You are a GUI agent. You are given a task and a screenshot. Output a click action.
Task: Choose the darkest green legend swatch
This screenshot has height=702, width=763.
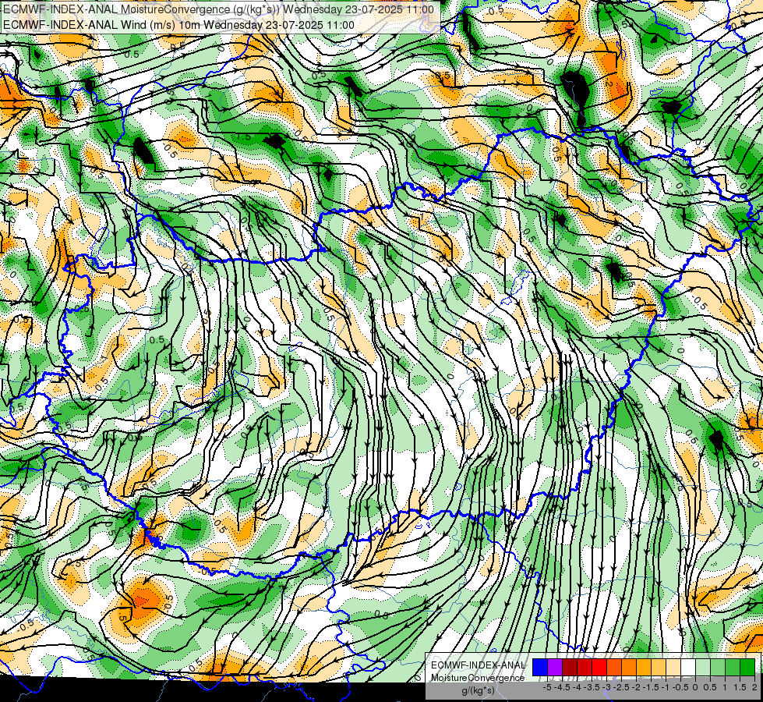click(747, 668)
